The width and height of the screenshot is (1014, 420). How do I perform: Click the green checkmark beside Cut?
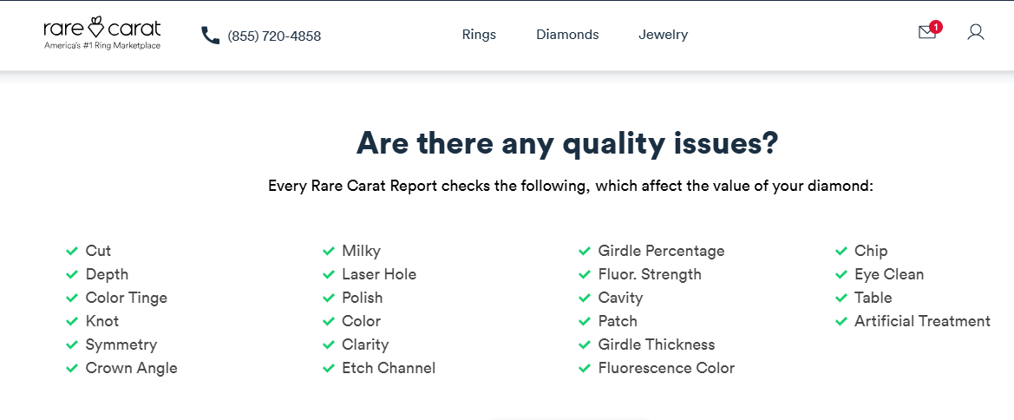click(x=72, y=251)
